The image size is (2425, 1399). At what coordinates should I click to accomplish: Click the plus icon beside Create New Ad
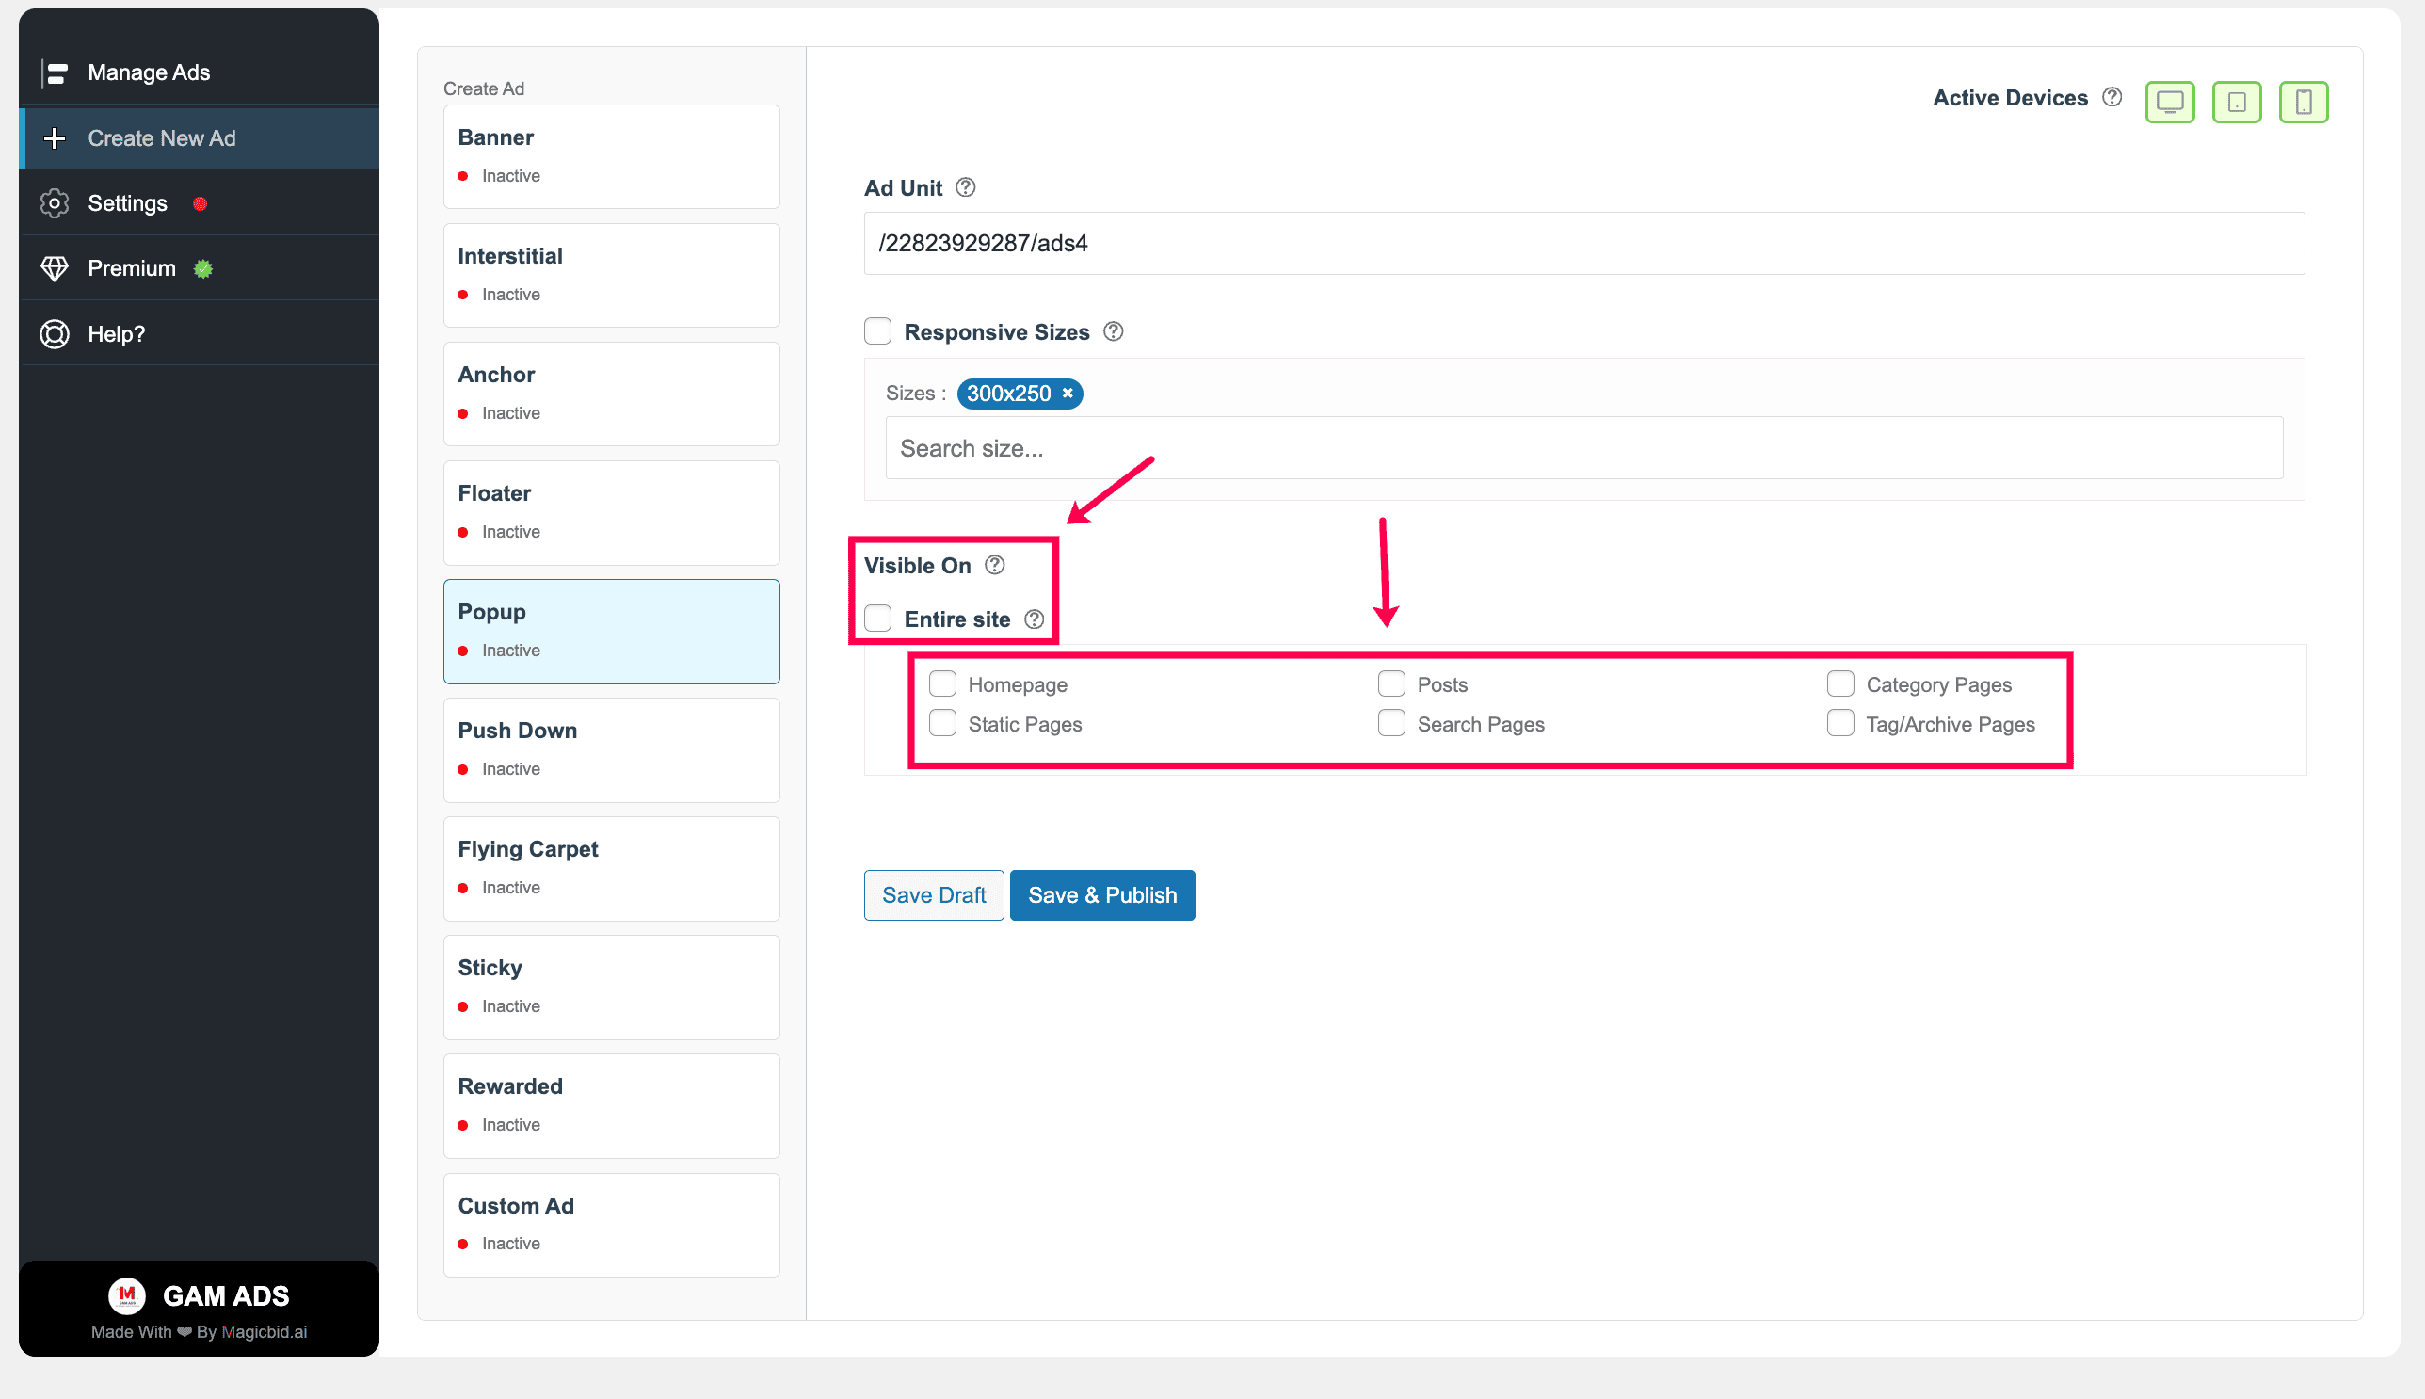pos(55,138)
